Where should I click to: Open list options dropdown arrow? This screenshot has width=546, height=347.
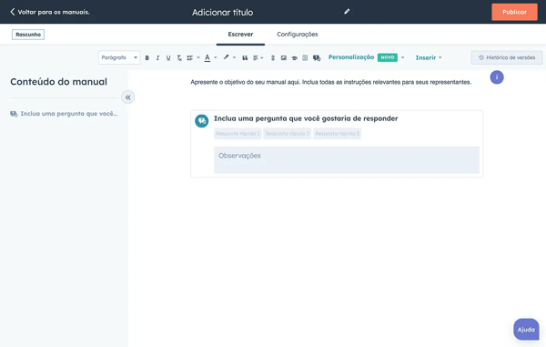[198, 57]
